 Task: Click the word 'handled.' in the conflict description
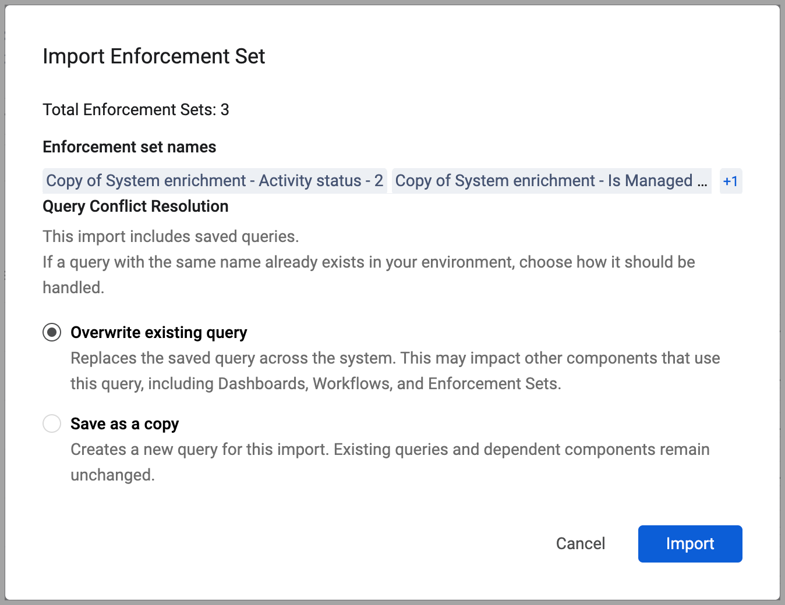point(73,288)
